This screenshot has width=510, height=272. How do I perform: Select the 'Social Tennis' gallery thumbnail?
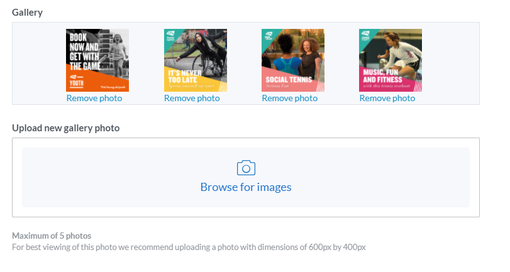[292, 60]
